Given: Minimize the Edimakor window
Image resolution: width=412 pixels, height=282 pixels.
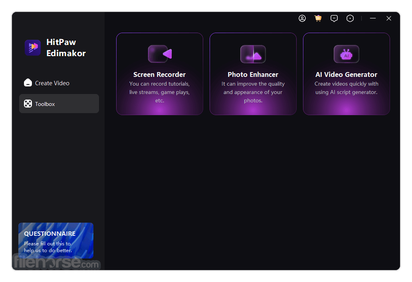Looking at the screenshot, I should point(373,18).
